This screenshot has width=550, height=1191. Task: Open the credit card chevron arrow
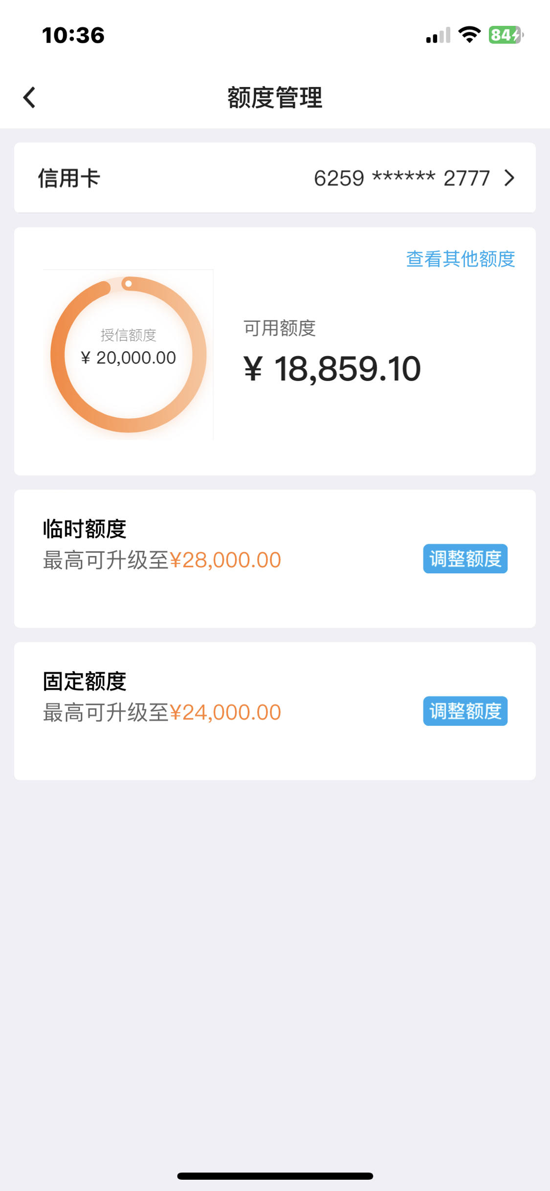point(509,178)
